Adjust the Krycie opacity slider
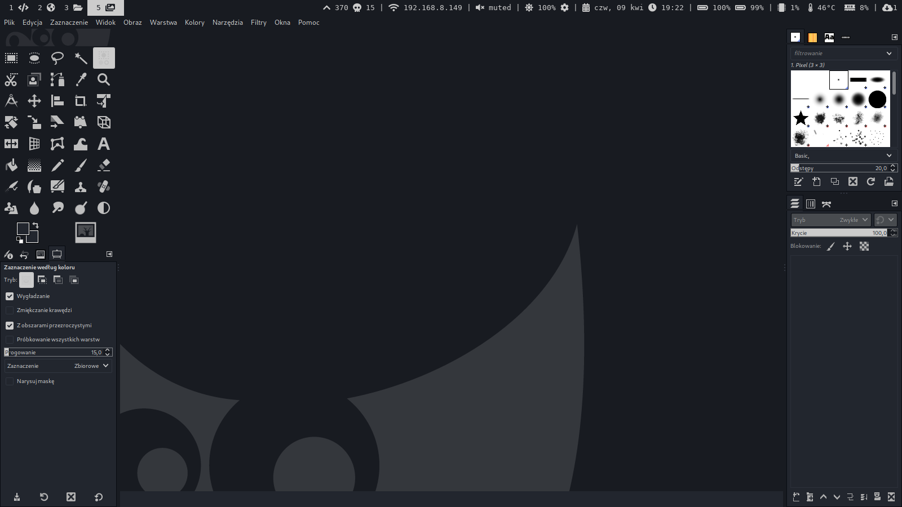Screen dimensions: 902x507 (x=844, y=233)
